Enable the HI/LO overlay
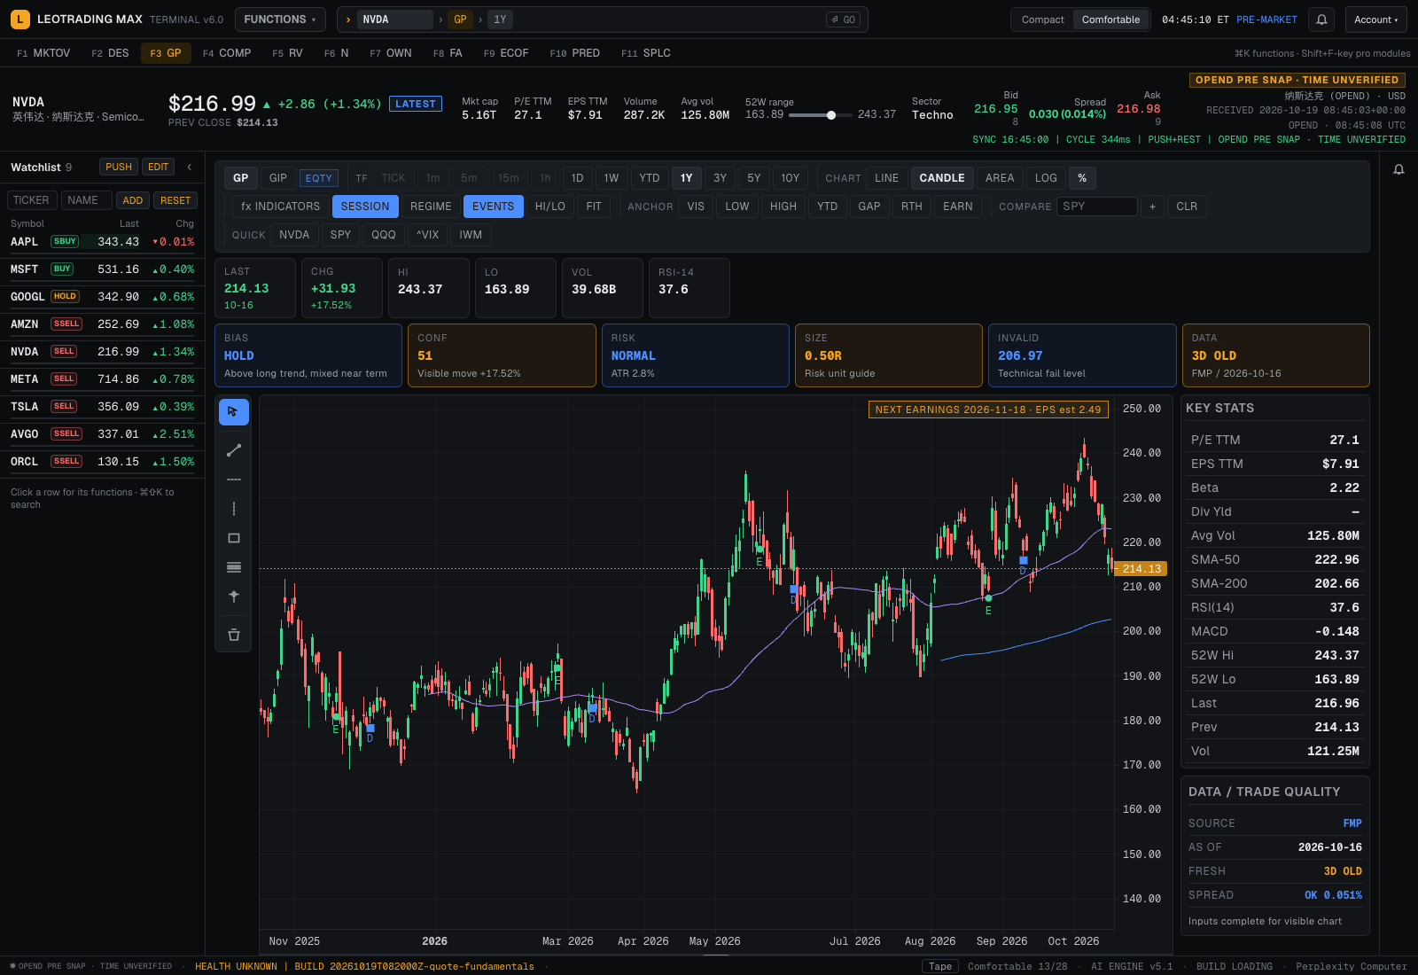 click(x=549, y=207)
